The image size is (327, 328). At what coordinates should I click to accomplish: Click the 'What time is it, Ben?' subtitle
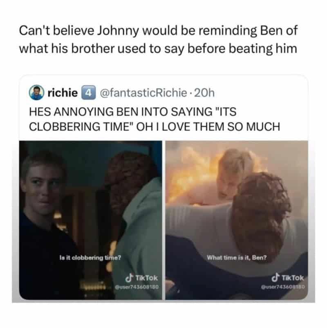pyautogui.click(x=237, y=258)
